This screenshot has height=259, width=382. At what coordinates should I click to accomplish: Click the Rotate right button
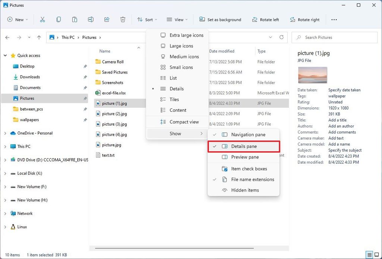305,19
